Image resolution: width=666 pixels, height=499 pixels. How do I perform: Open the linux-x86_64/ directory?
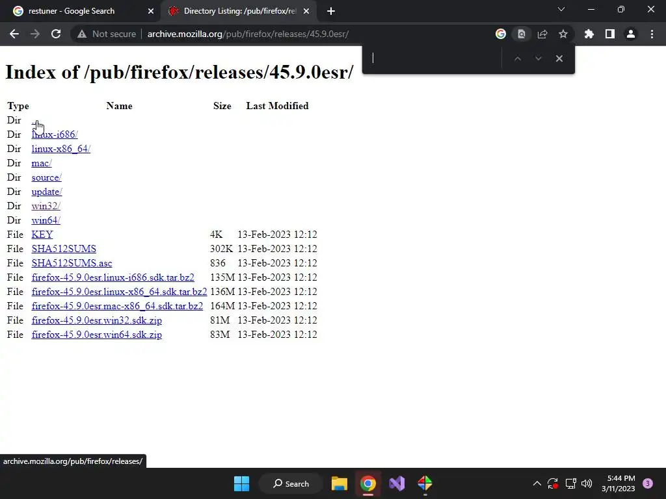pos(60,149)
